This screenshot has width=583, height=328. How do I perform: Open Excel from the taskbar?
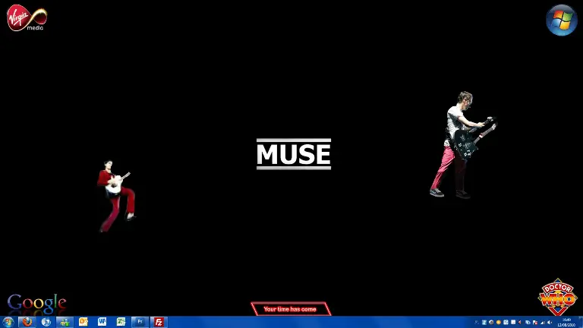tap(121, 322)
